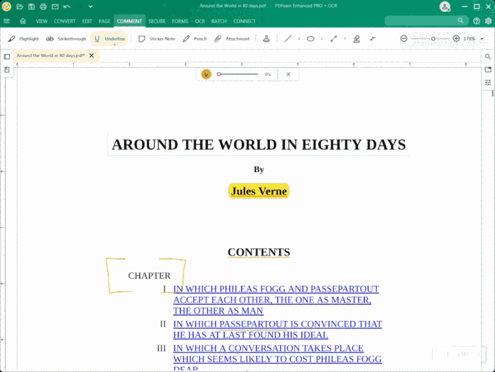Open the SECURE ribbon tab

tap(157, 21)
